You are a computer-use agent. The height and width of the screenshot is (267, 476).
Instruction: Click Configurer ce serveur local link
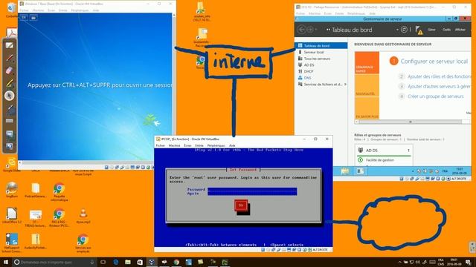434,61
